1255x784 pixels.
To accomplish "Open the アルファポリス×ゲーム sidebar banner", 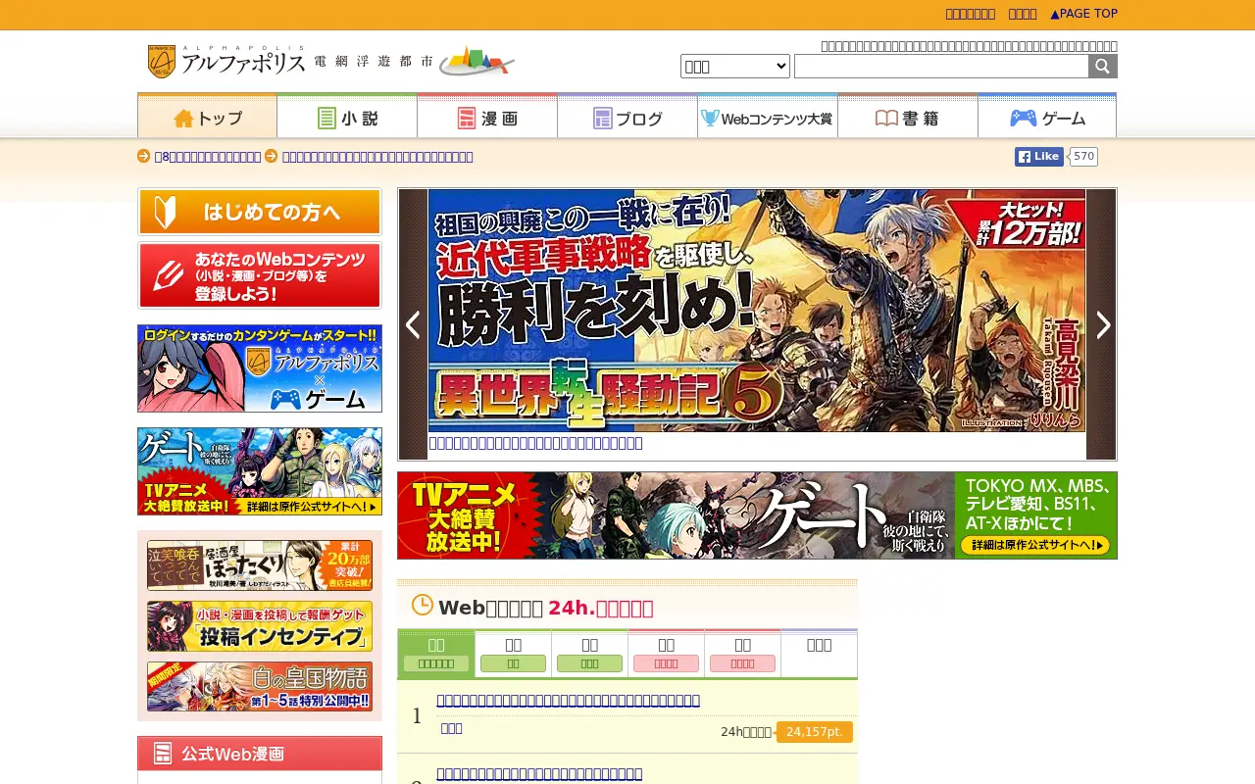I will (x=260, y=368).
